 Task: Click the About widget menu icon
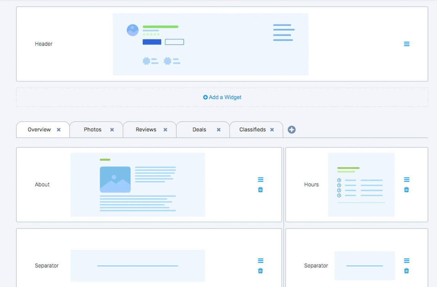(x=260, y=179)
